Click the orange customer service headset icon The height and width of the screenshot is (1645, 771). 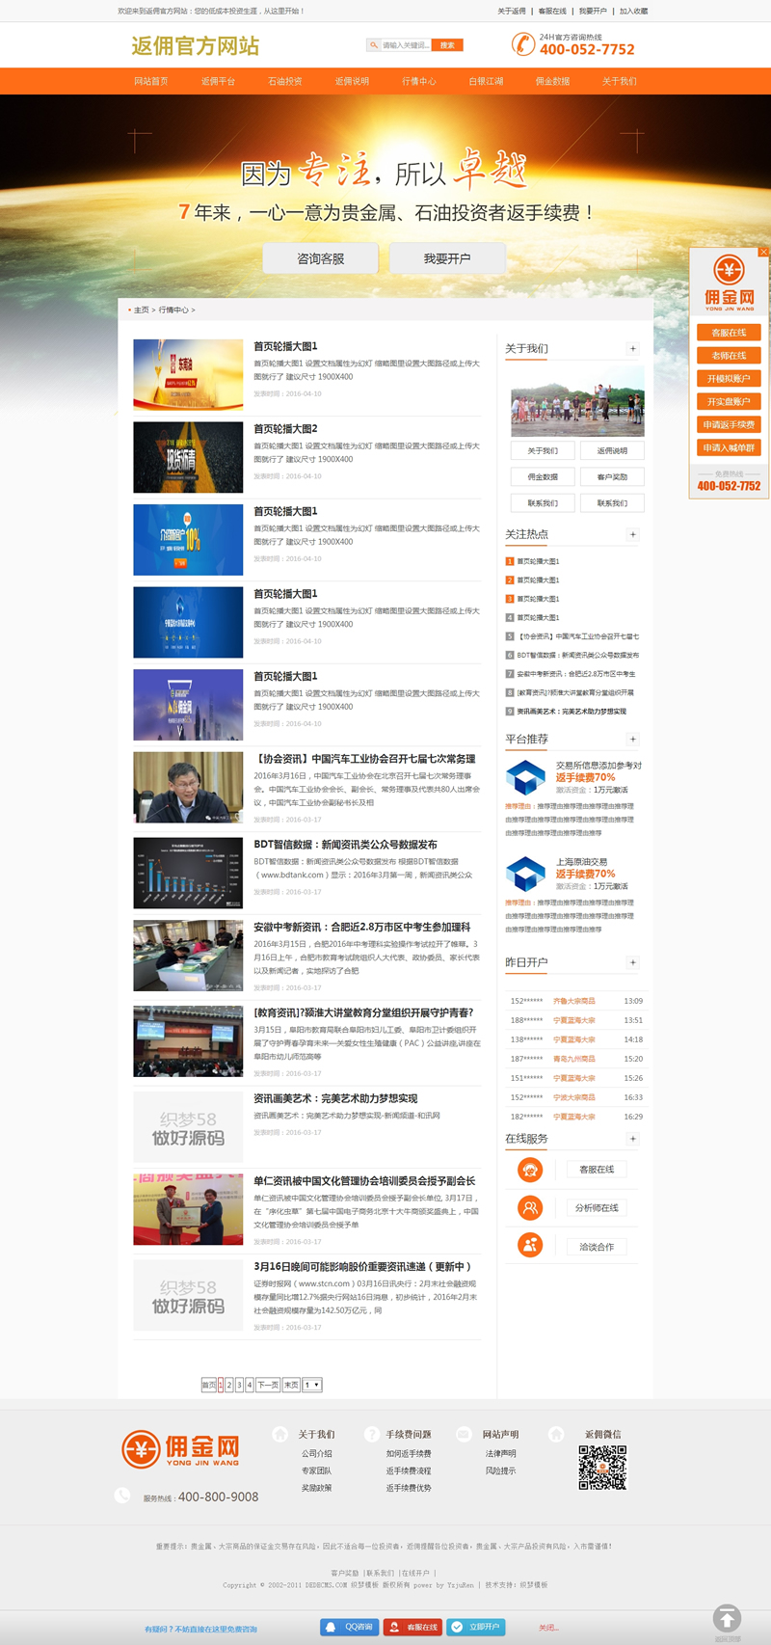[x=530, y=1170]
